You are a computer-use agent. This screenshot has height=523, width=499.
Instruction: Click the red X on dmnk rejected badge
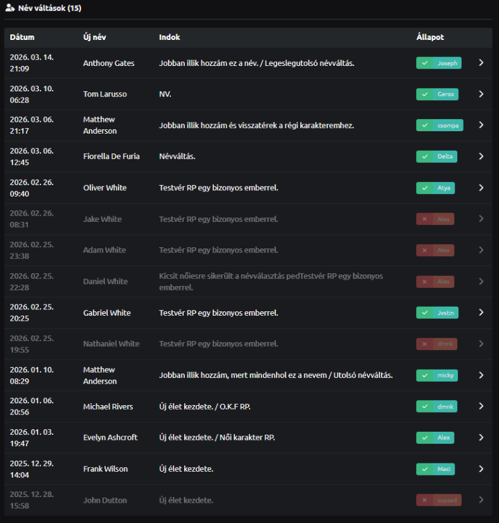[425, 344]
